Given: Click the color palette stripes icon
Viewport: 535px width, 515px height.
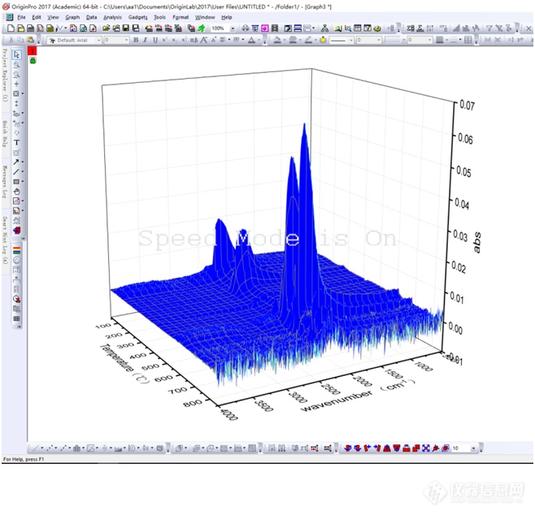Looking at the screenshot, I should coord(16,250).
